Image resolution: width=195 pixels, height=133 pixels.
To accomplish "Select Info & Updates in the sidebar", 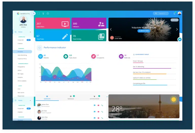I will pos(22,81).
